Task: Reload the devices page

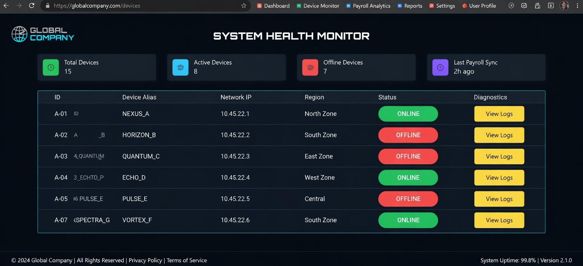Action: click(x=32, y=6)
